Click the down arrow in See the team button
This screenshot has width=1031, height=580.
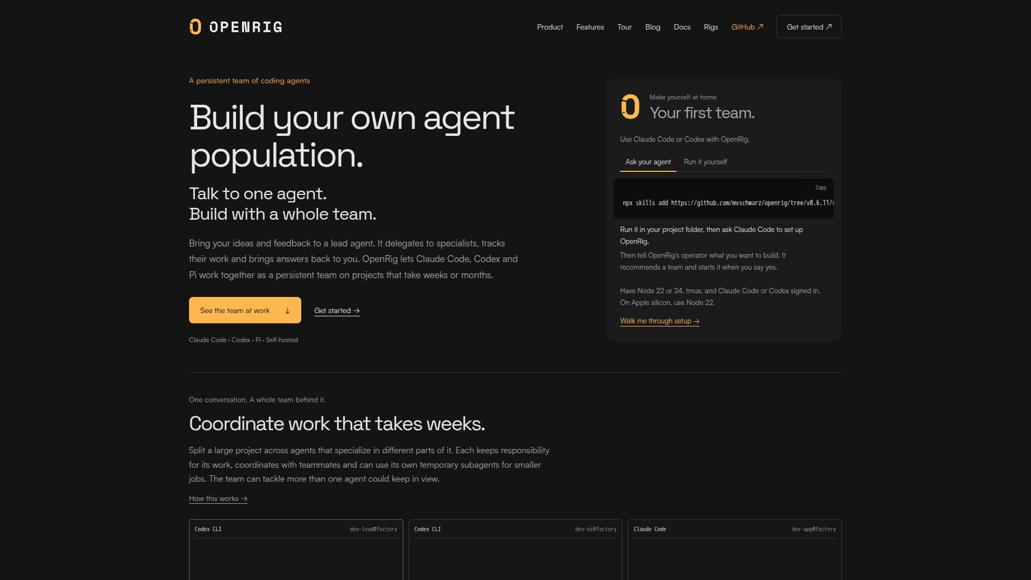point(287,311)
